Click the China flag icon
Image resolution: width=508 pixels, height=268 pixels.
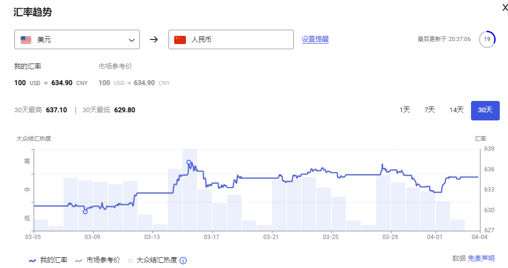[x=180, y=40]
